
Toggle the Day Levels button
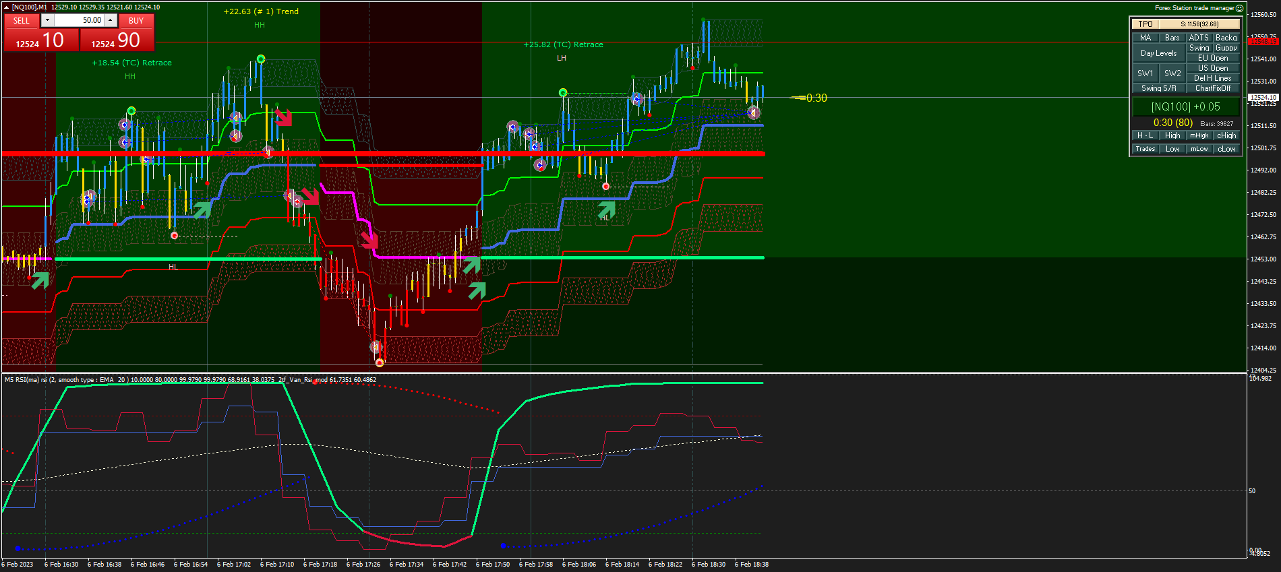pyautogui.click(x=1159, y=53)
